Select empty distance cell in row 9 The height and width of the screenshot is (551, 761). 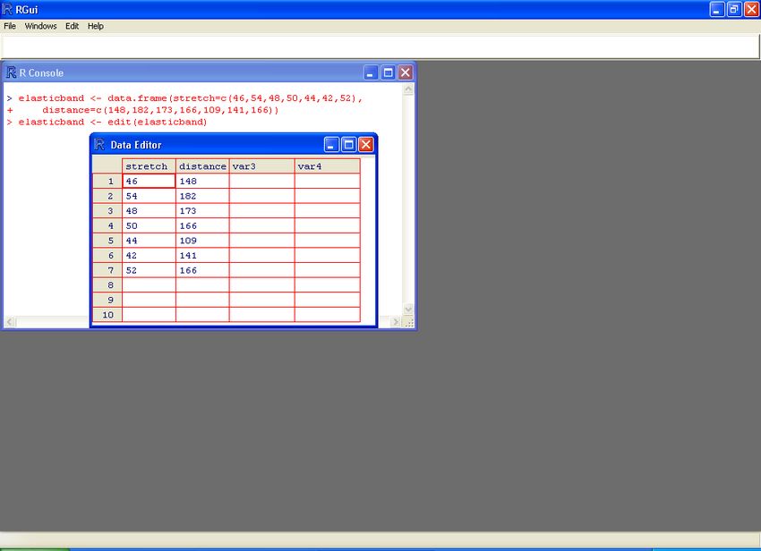[202, 300]
